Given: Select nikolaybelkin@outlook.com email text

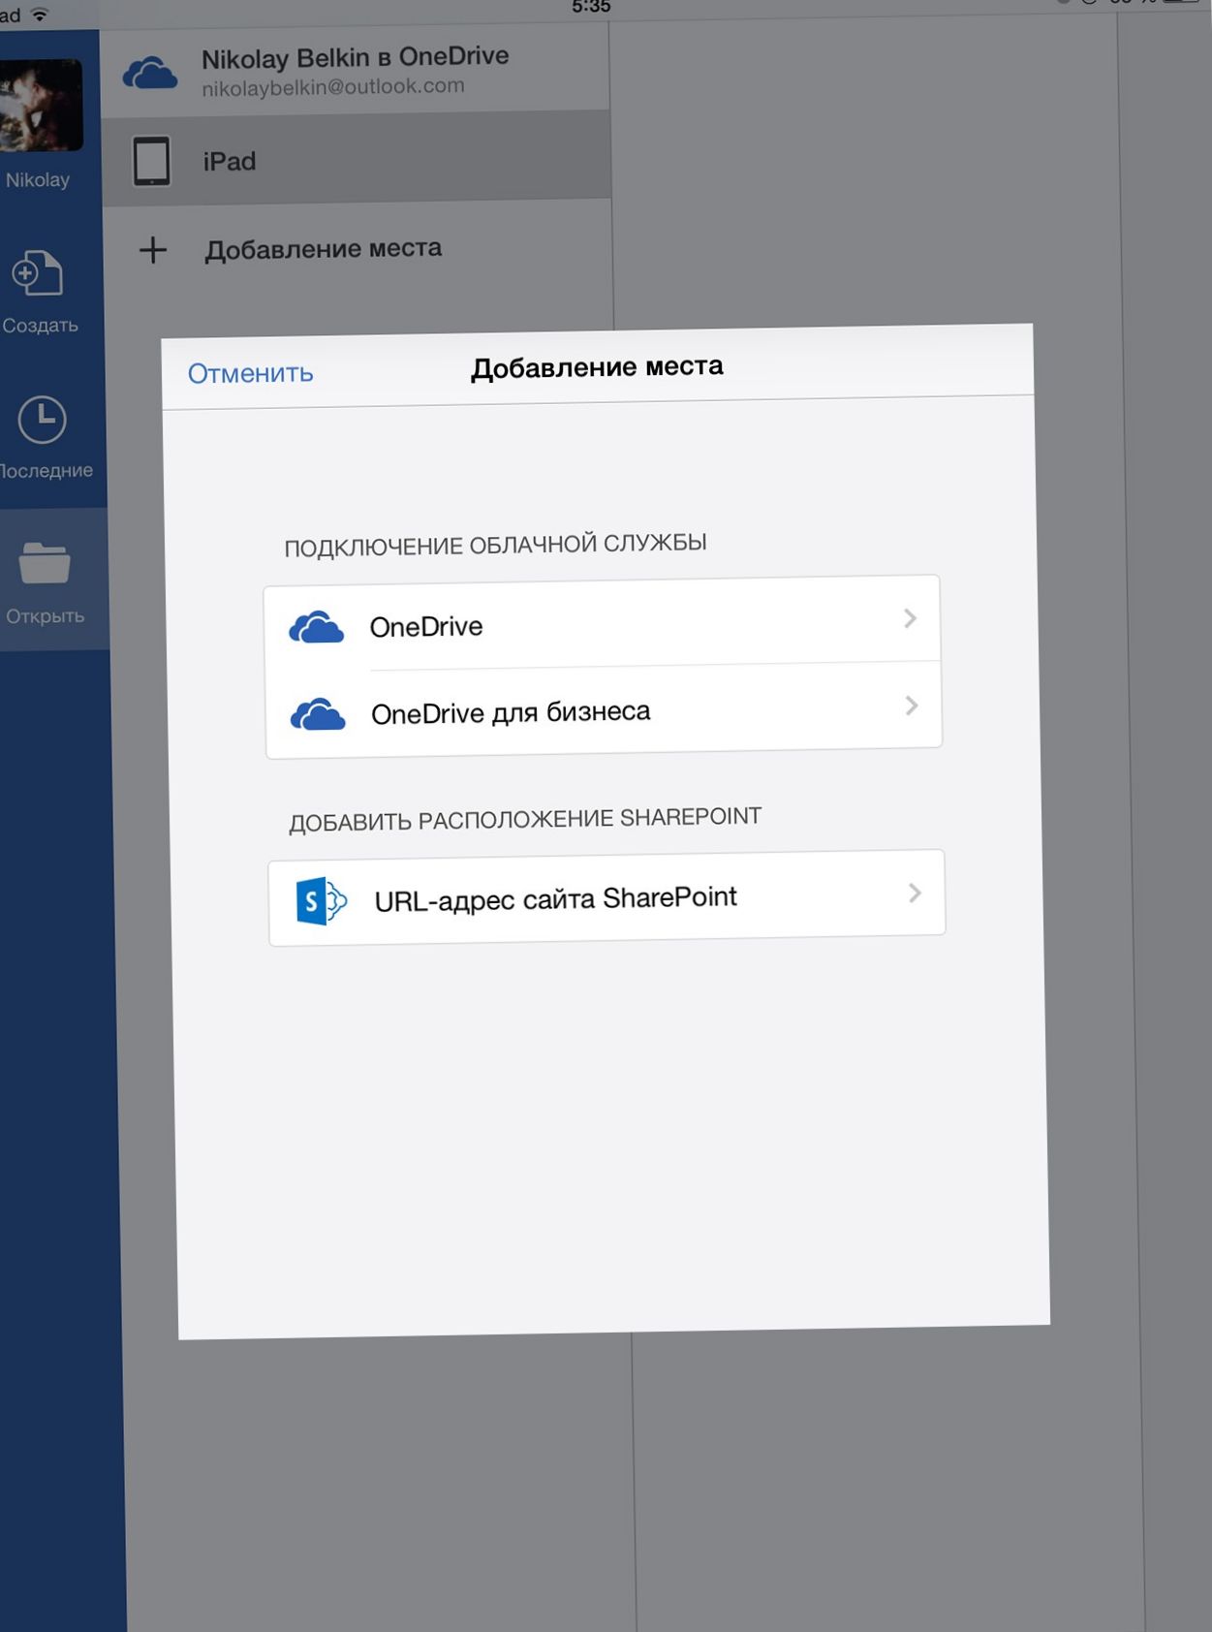Looking at the screenshot, I should pos(333,87).
